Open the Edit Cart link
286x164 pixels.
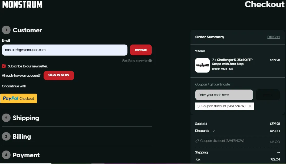(x=273, y=37)
